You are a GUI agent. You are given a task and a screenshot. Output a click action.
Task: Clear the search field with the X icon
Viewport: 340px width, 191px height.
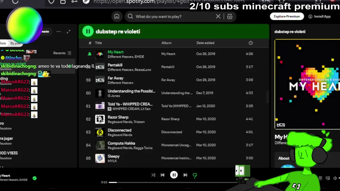pyautogui.click(x=218, y=16)
